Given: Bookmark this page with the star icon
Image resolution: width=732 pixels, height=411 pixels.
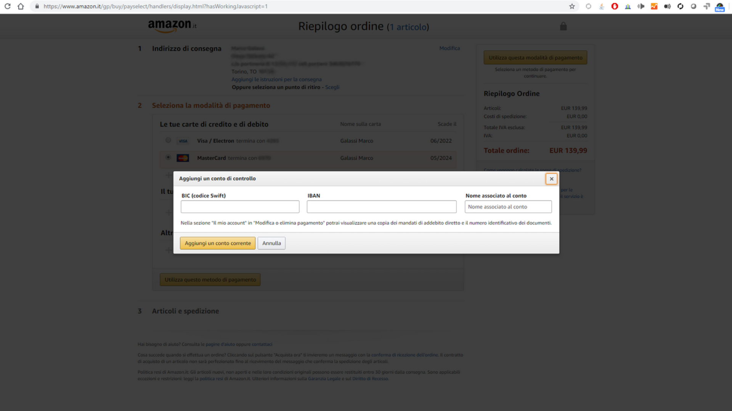Looking at the screenshot, I should pyautogui.click(x=572, y=6).
